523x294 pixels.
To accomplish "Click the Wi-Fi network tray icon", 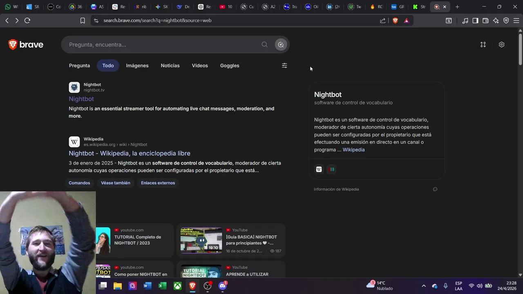I will (x=471, y=286).
